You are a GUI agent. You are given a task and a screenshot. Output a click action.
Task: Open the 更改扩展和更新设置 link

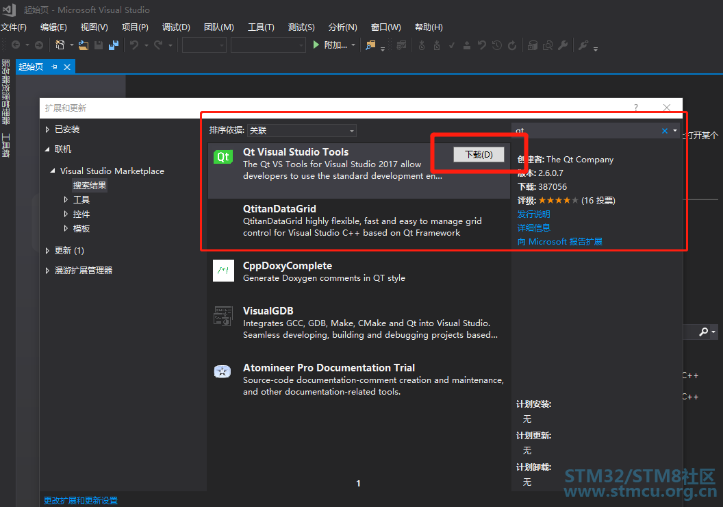tap(81, 500)
